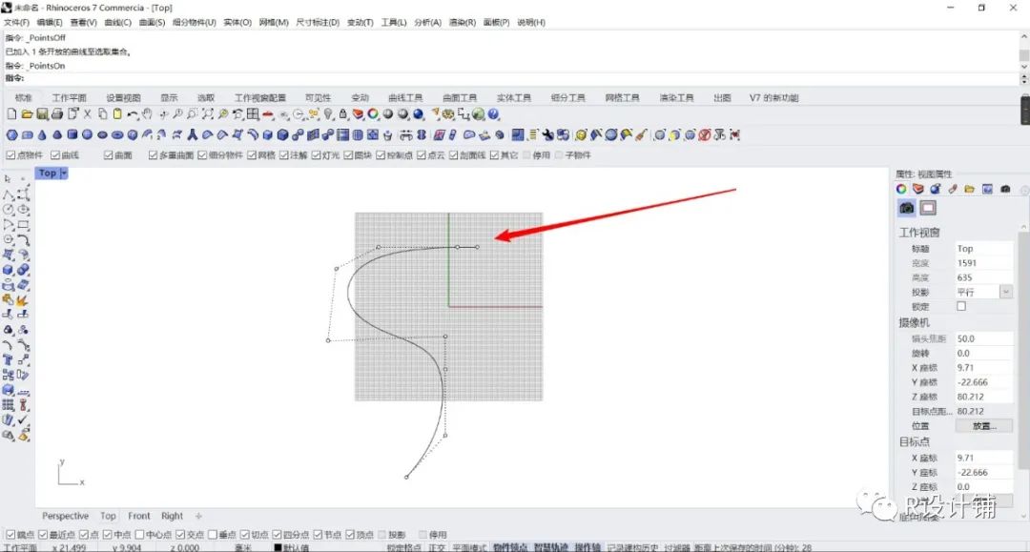The width and height of the screenshot is (1030, 552).
Task: Click the New file icon in toolbar
Action: (x=11, y=114)
